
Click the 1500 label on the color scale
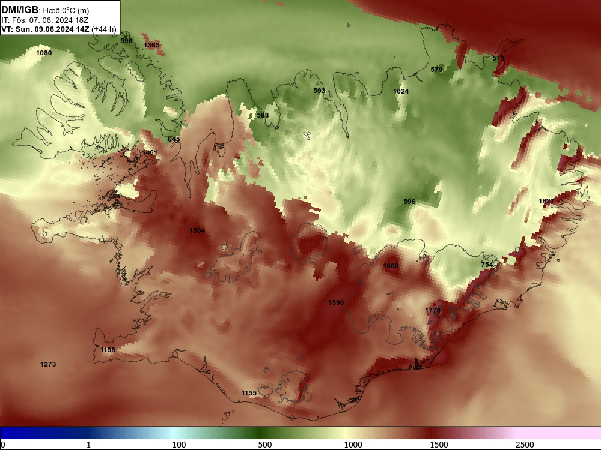[x=439, y=445]
